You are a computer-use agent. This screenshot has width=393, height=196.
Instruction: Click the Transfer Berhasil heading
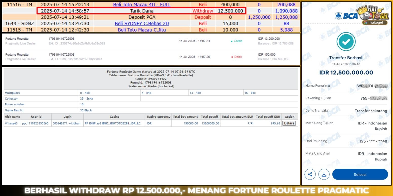pyautogui.click(x=346, y=58)
